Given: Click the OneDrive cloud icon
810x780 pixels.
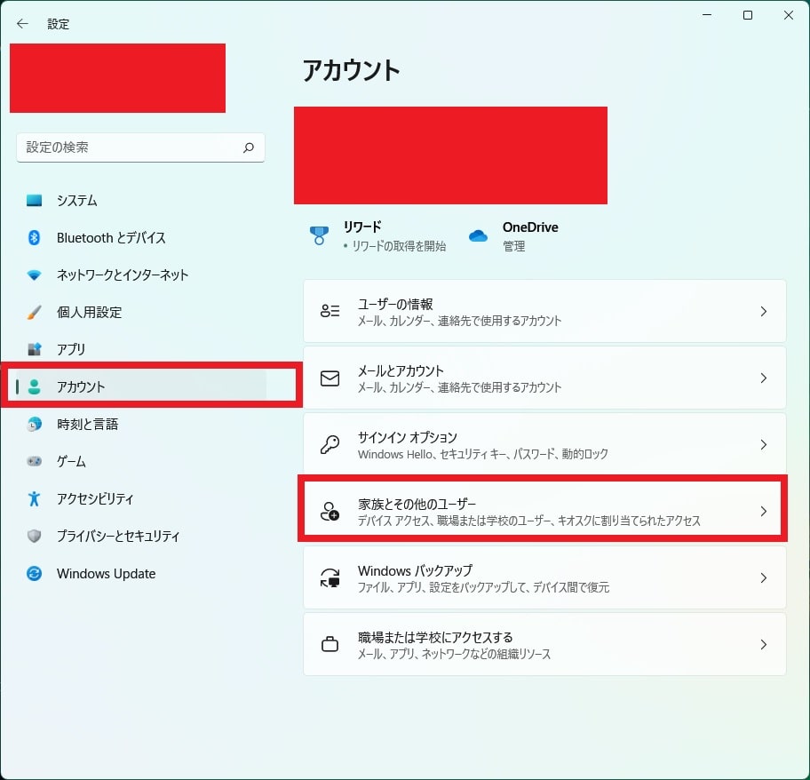Looking at the screenshot, I should (478, 236).
